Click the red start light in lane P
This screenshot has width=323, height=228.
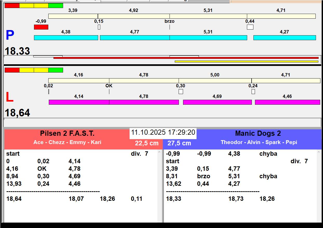coord(12,5)
